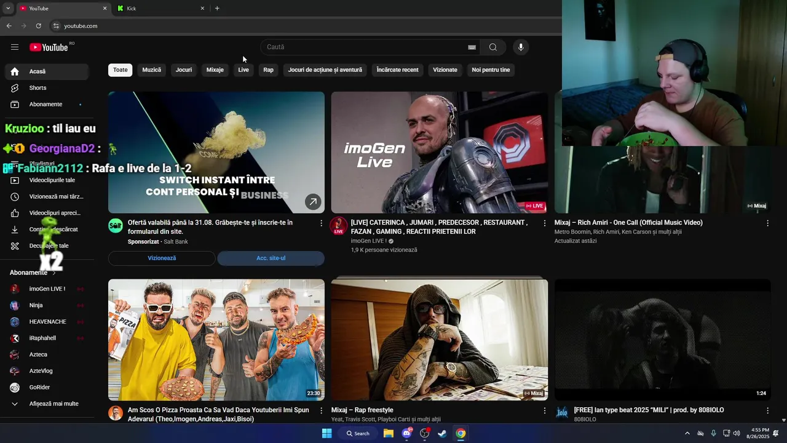
Task: Open the pizza video title link
Action: click(x=218, y=415)
